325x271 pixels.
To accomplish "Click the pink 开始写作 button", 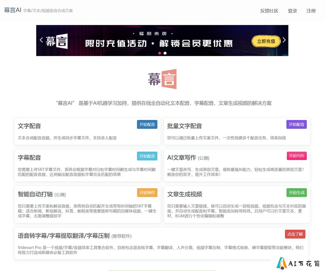I will 297,156.
